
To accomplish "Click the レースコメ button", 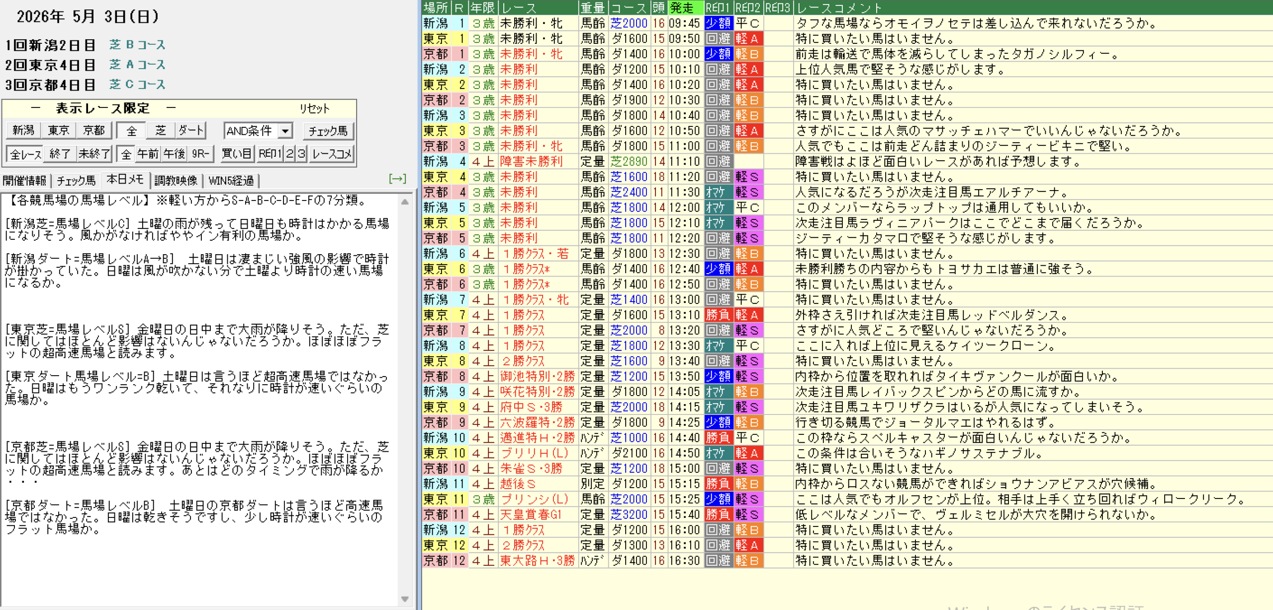I will pyautogui.click(x=332, y=154).
